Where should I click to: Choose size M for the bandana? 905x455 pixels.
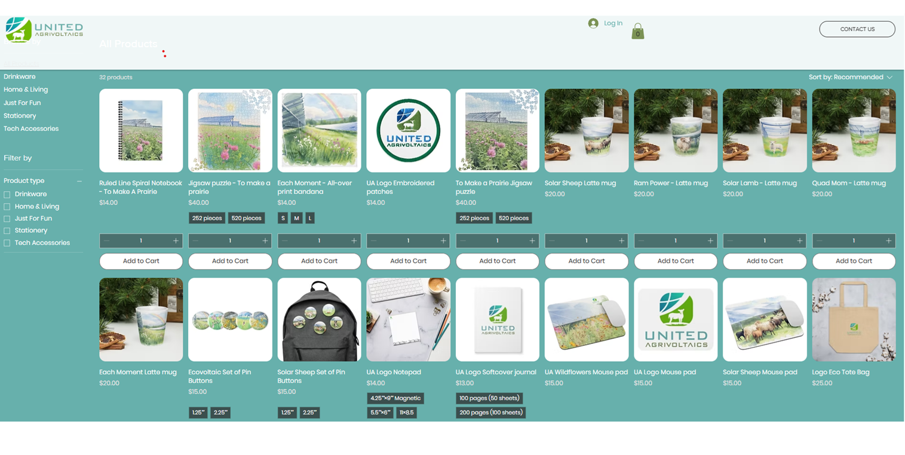coord(297,218)
